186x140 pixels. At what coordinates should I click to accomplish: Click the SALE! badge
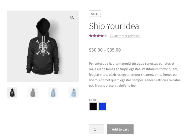point(95,14)
